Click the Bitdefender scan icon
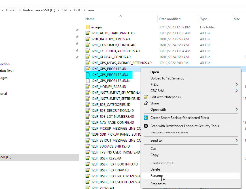 (146, 126)
